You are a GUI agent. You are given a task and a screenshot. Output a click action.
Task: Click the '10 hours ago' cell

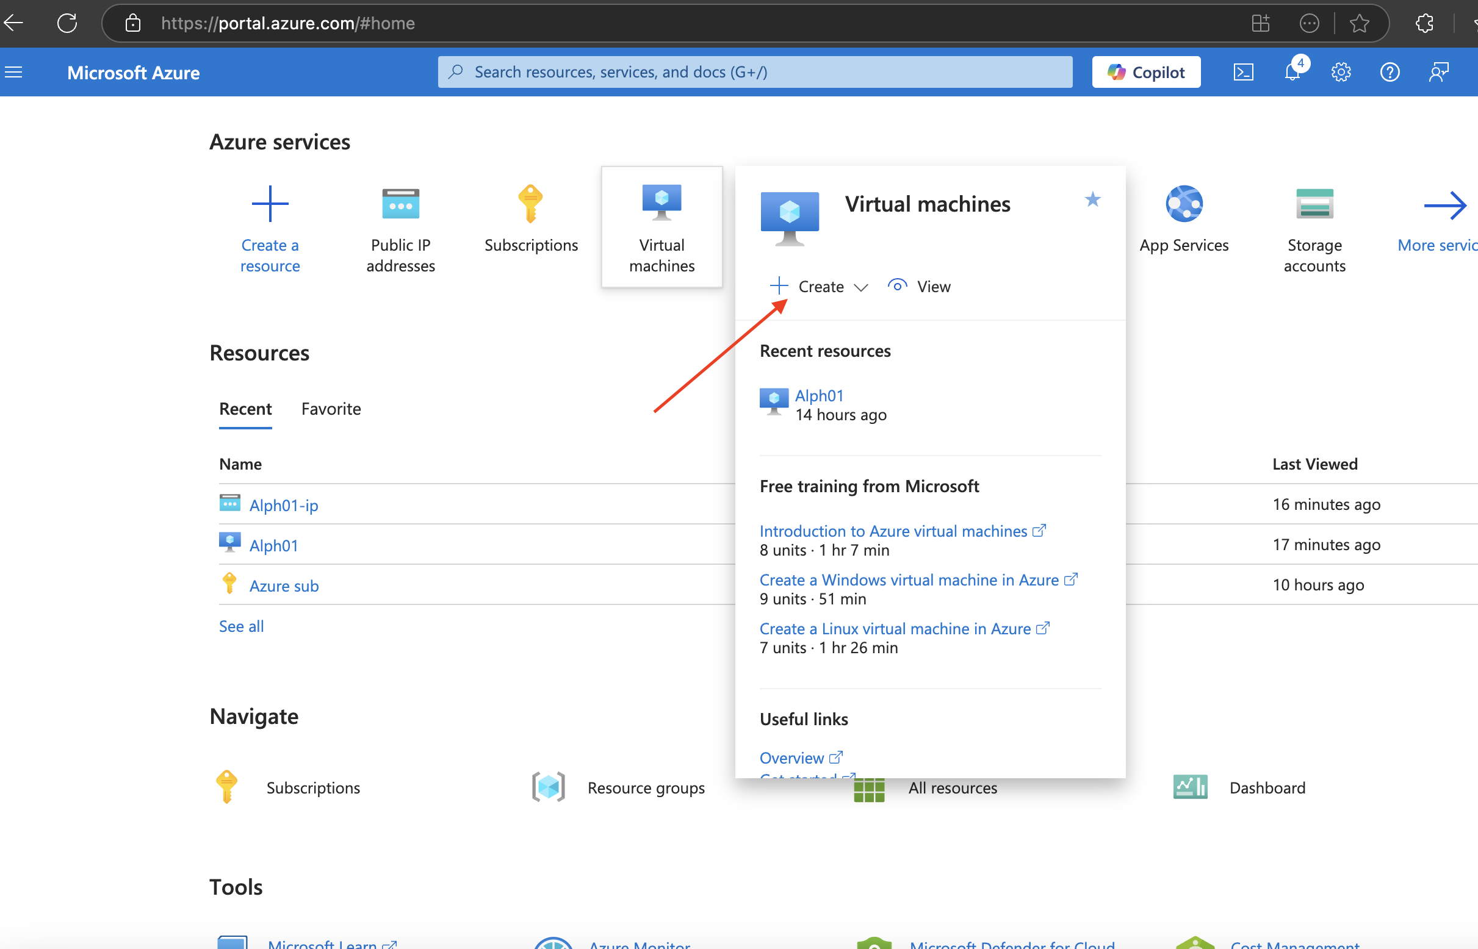[x=1318, y=584]
